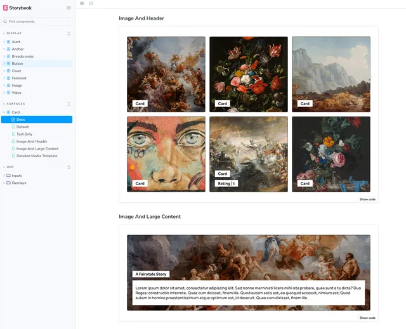Click the mountain landscape card
The height and width of the screenshot is (329, 406).
(x=331, y=74)
